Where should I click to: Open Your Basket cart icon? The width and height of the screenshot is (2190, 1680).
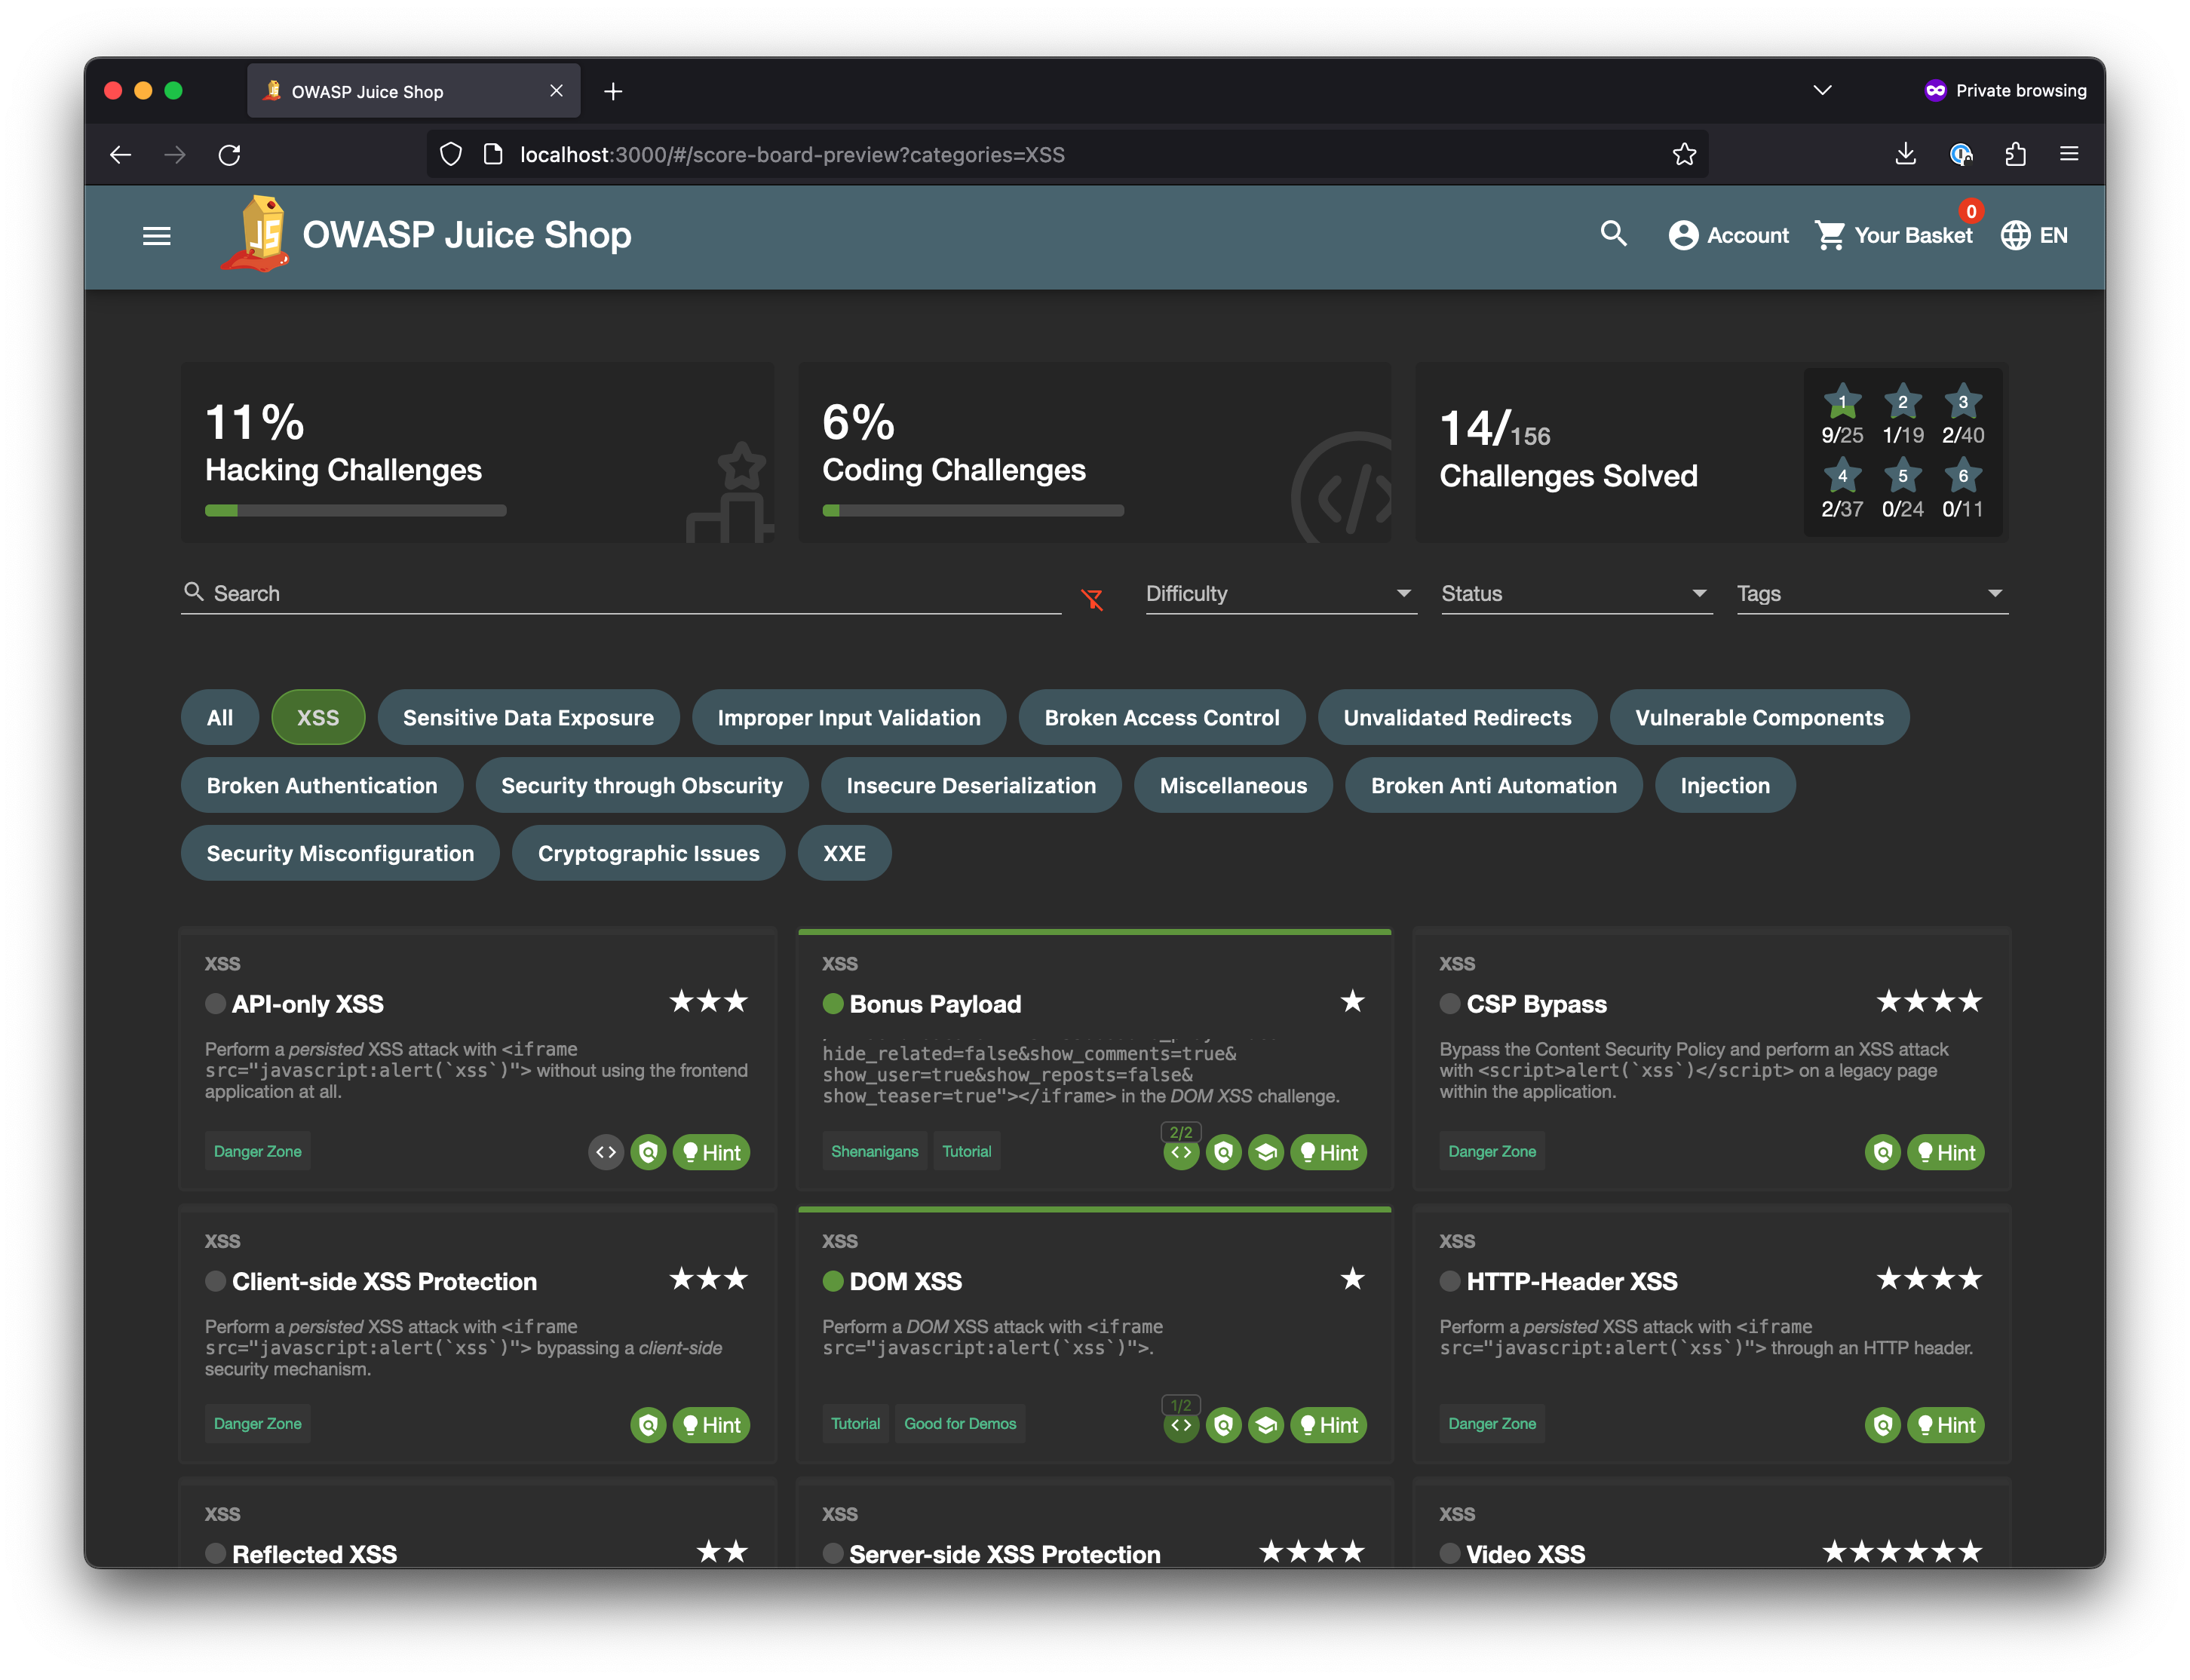pyautogui.click(x=1830, y=235)
